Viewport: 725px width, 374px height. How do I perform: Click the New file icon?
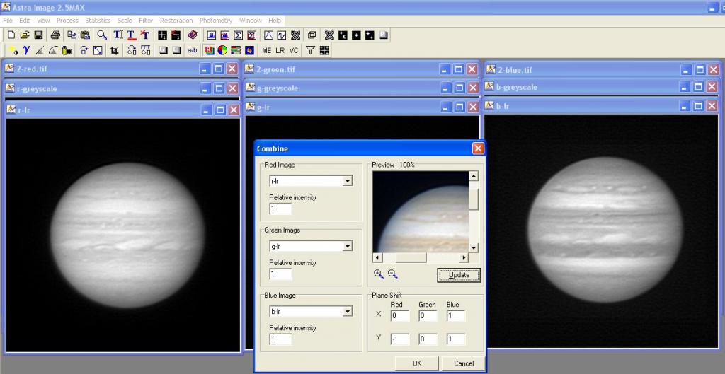tap(11, 35)
